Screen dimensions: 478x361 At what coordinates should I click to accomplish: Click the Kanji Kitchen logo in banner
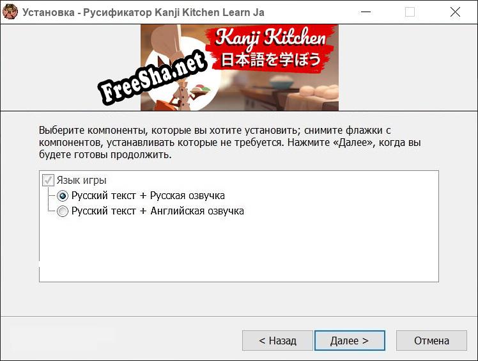click(x=270, y=40)
